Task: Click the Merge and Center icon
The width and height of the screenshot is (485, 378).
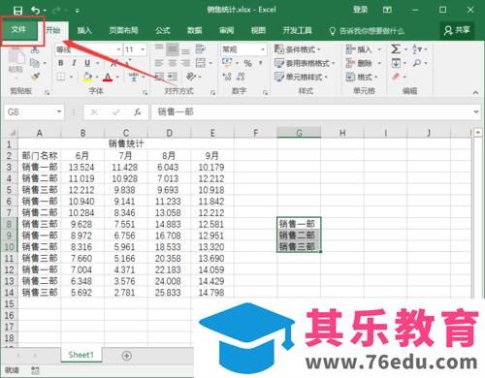Action: click(201, 63)
